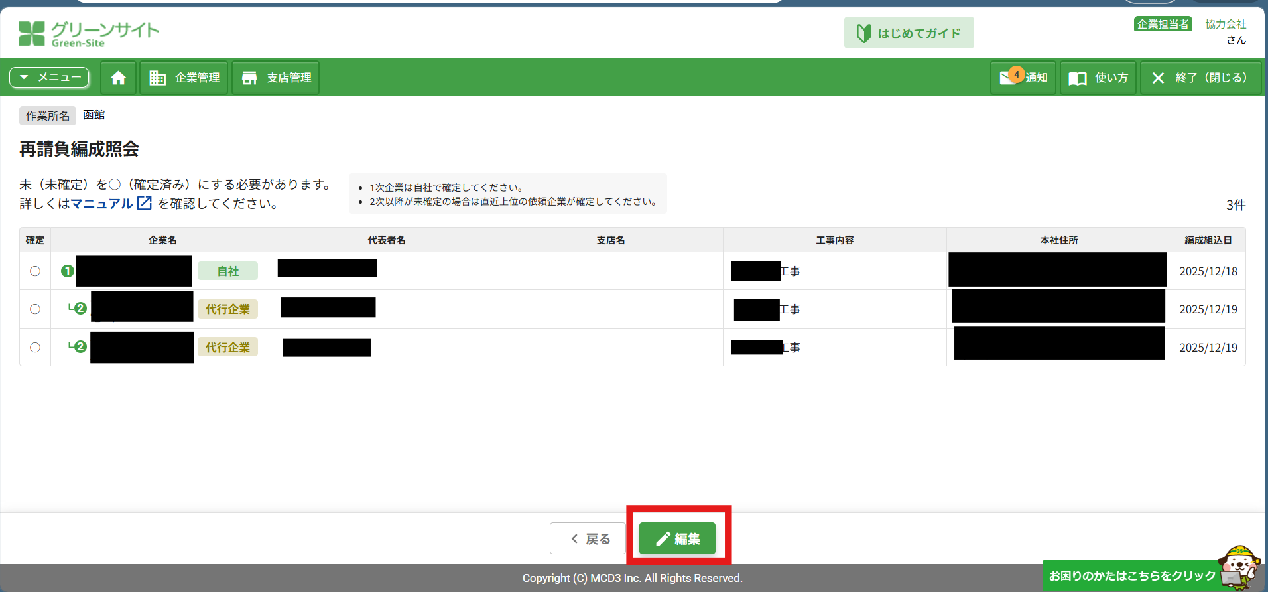Viewport: 1268px width, 592px height.
Task: Expand the メニュー dropdown
Action: point(49,78)
